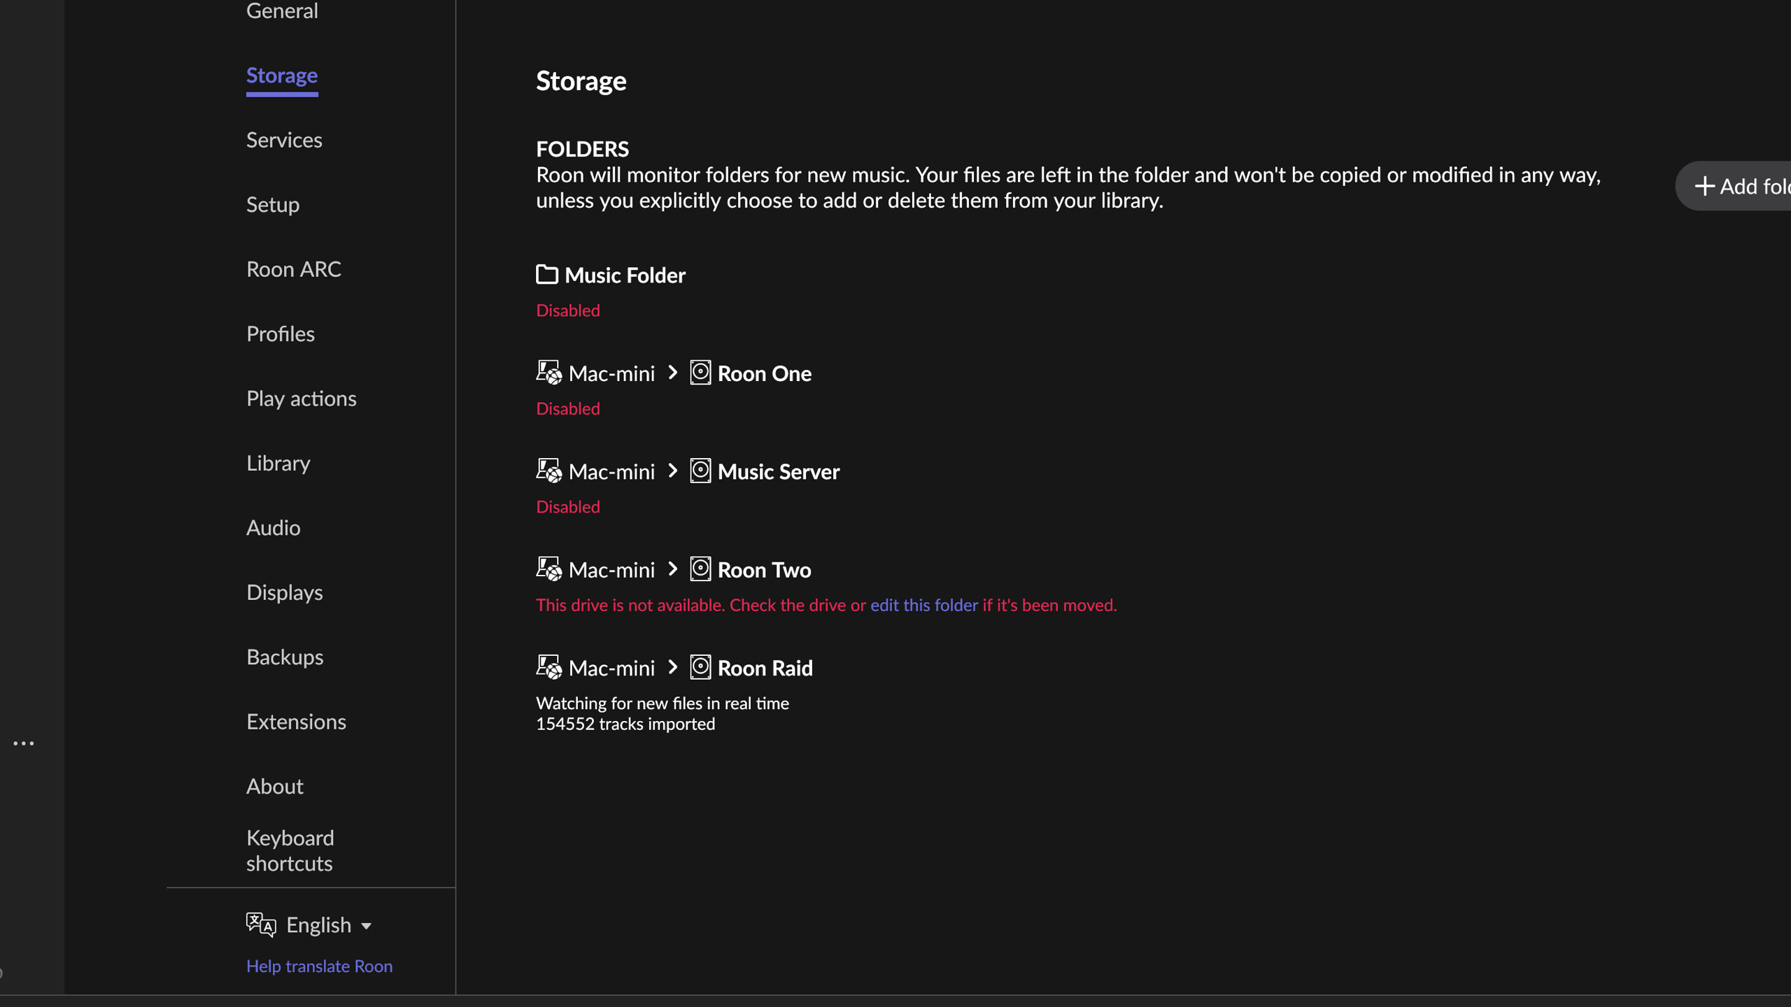Click the Music Folder folder icon
The height and width of the screenshot is (1007, 1791).
(x=546, y=274)
